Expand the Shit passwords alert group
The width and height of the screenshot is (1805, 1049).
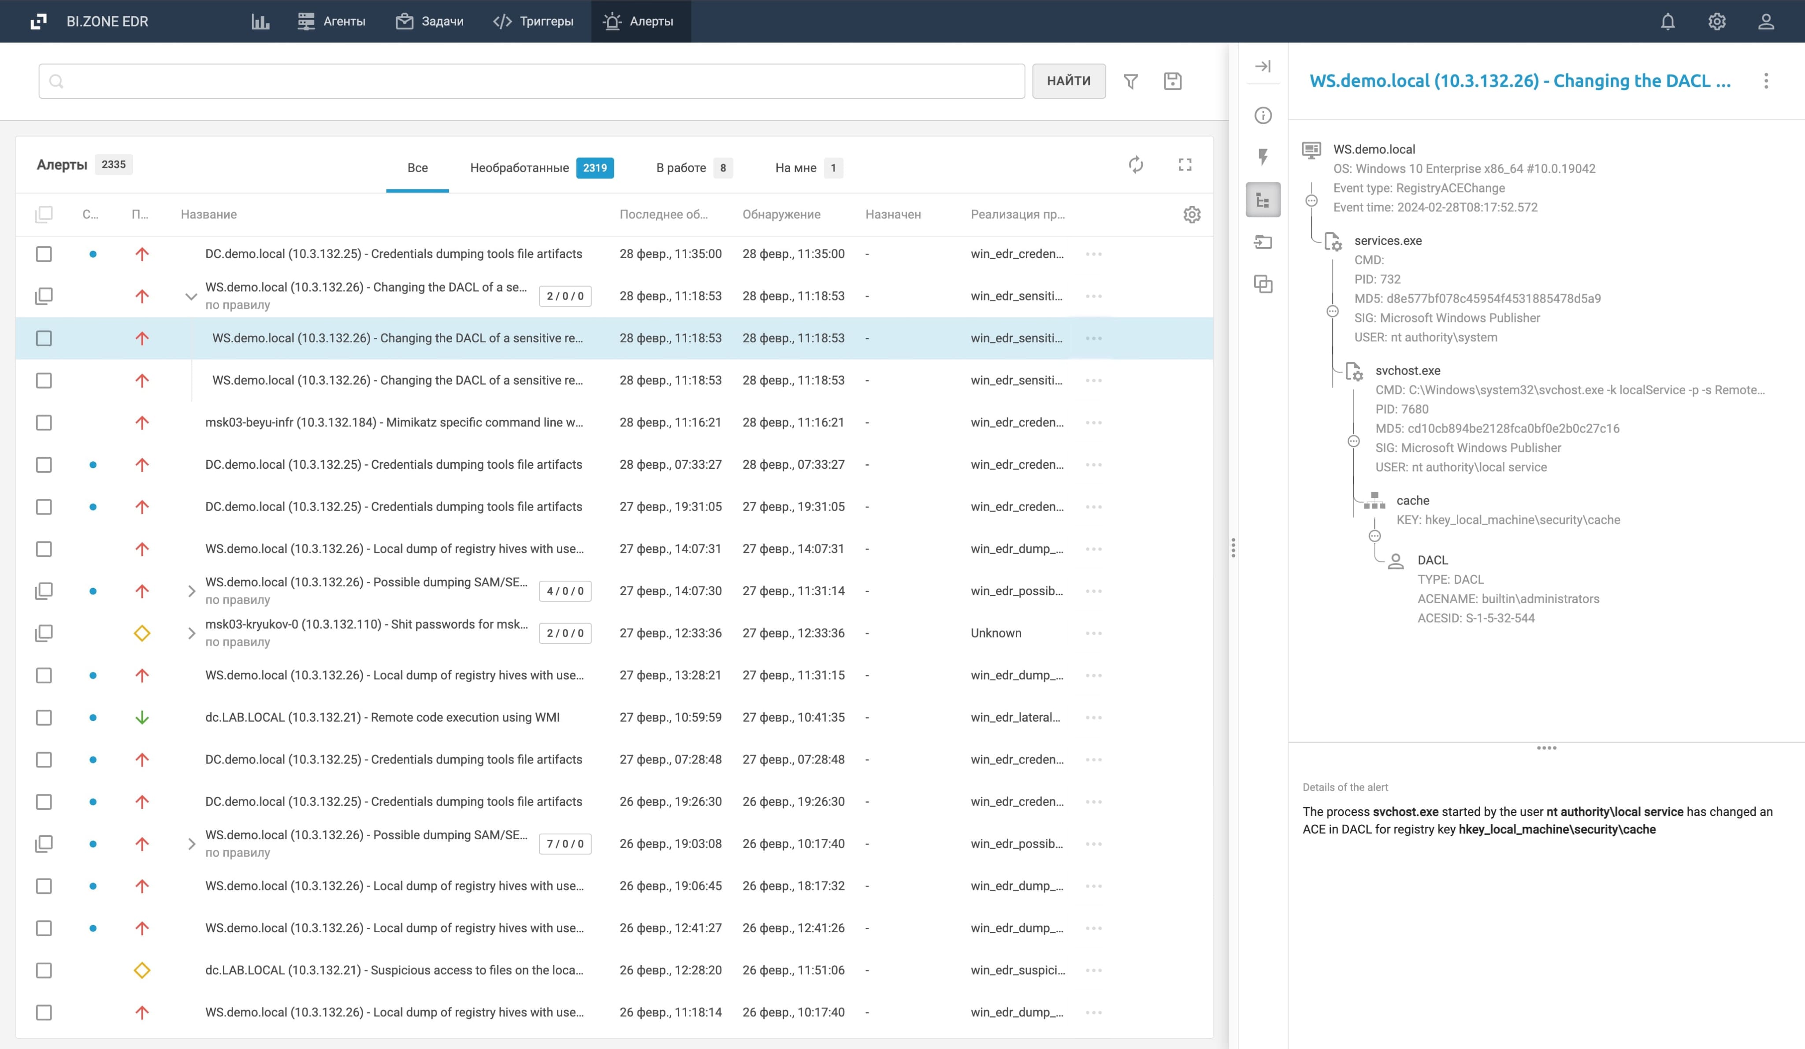point(190,633)
